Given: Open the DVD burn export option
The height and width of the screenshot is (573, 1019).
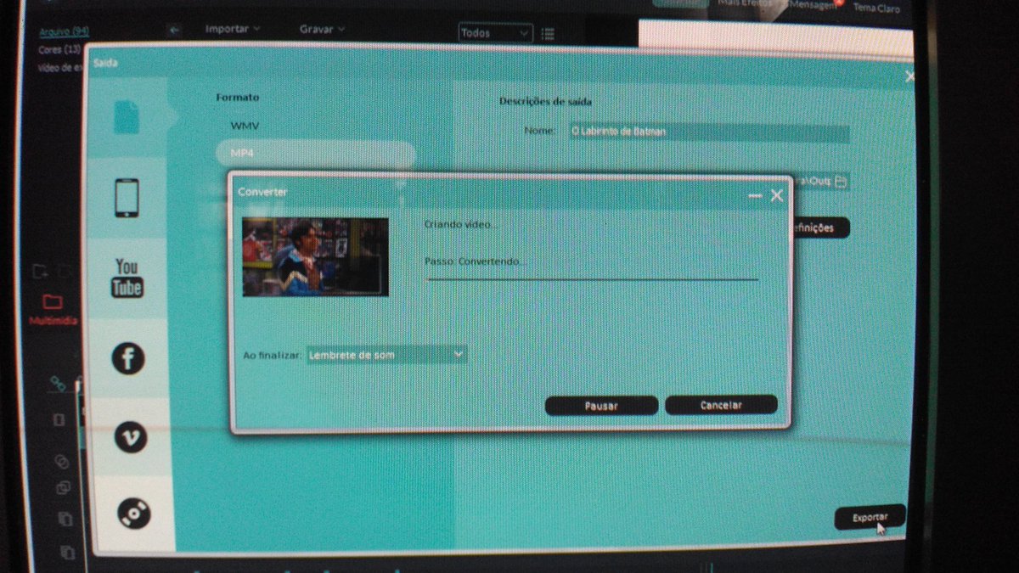Looking at the screenshot, I should coord(134,514).
